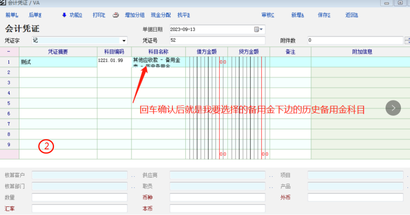Click the gray next arrow circle on the right

click(x=393, y=108)
